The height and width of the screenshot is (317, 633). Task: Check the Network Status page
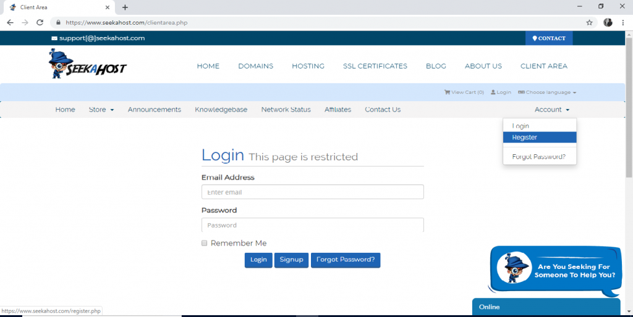coord(286,110)
